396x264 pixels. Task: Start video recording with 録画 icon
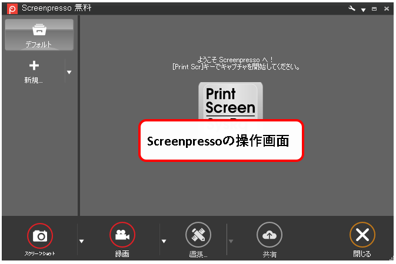[x=122, y=235]
